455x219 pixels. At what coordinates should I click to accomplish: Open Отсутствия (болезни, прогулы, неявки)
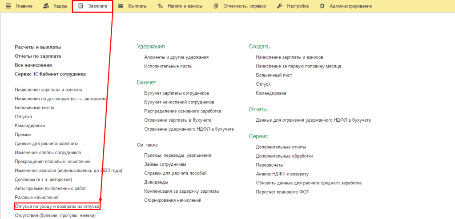(x=55, y=215)
